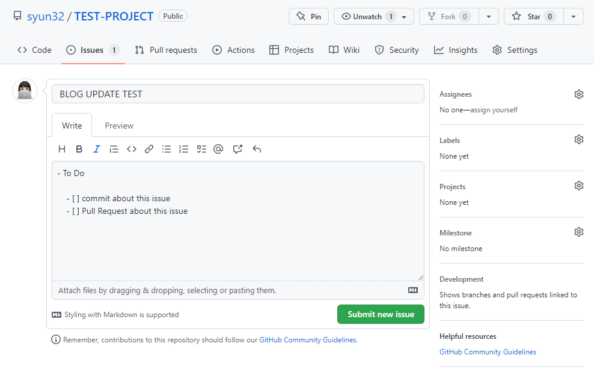Click the info icon near contributions reminder

56,340
